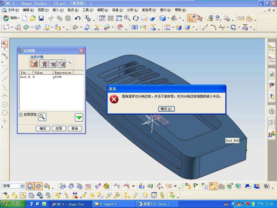
Task: Select the second edge blend step icon
Action: point(43,63)
